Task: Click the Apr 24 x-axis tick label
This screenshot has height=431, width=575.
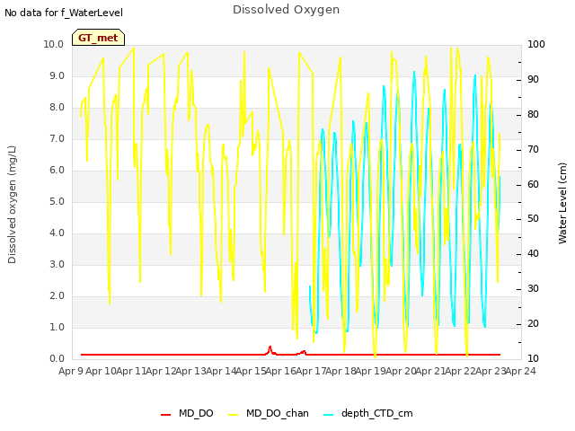Action: pyautogui.click(x=521, y=371)
